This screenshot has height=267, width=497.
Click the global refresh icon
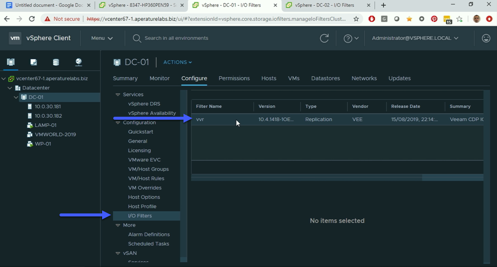point(324,38)
